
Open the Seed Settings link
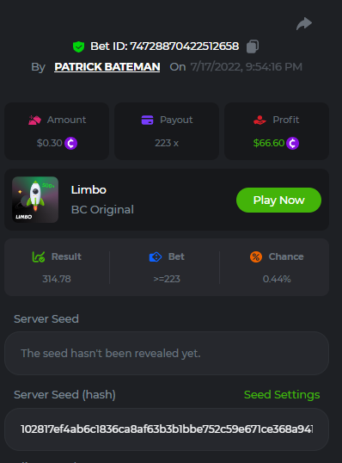[282, 395]
